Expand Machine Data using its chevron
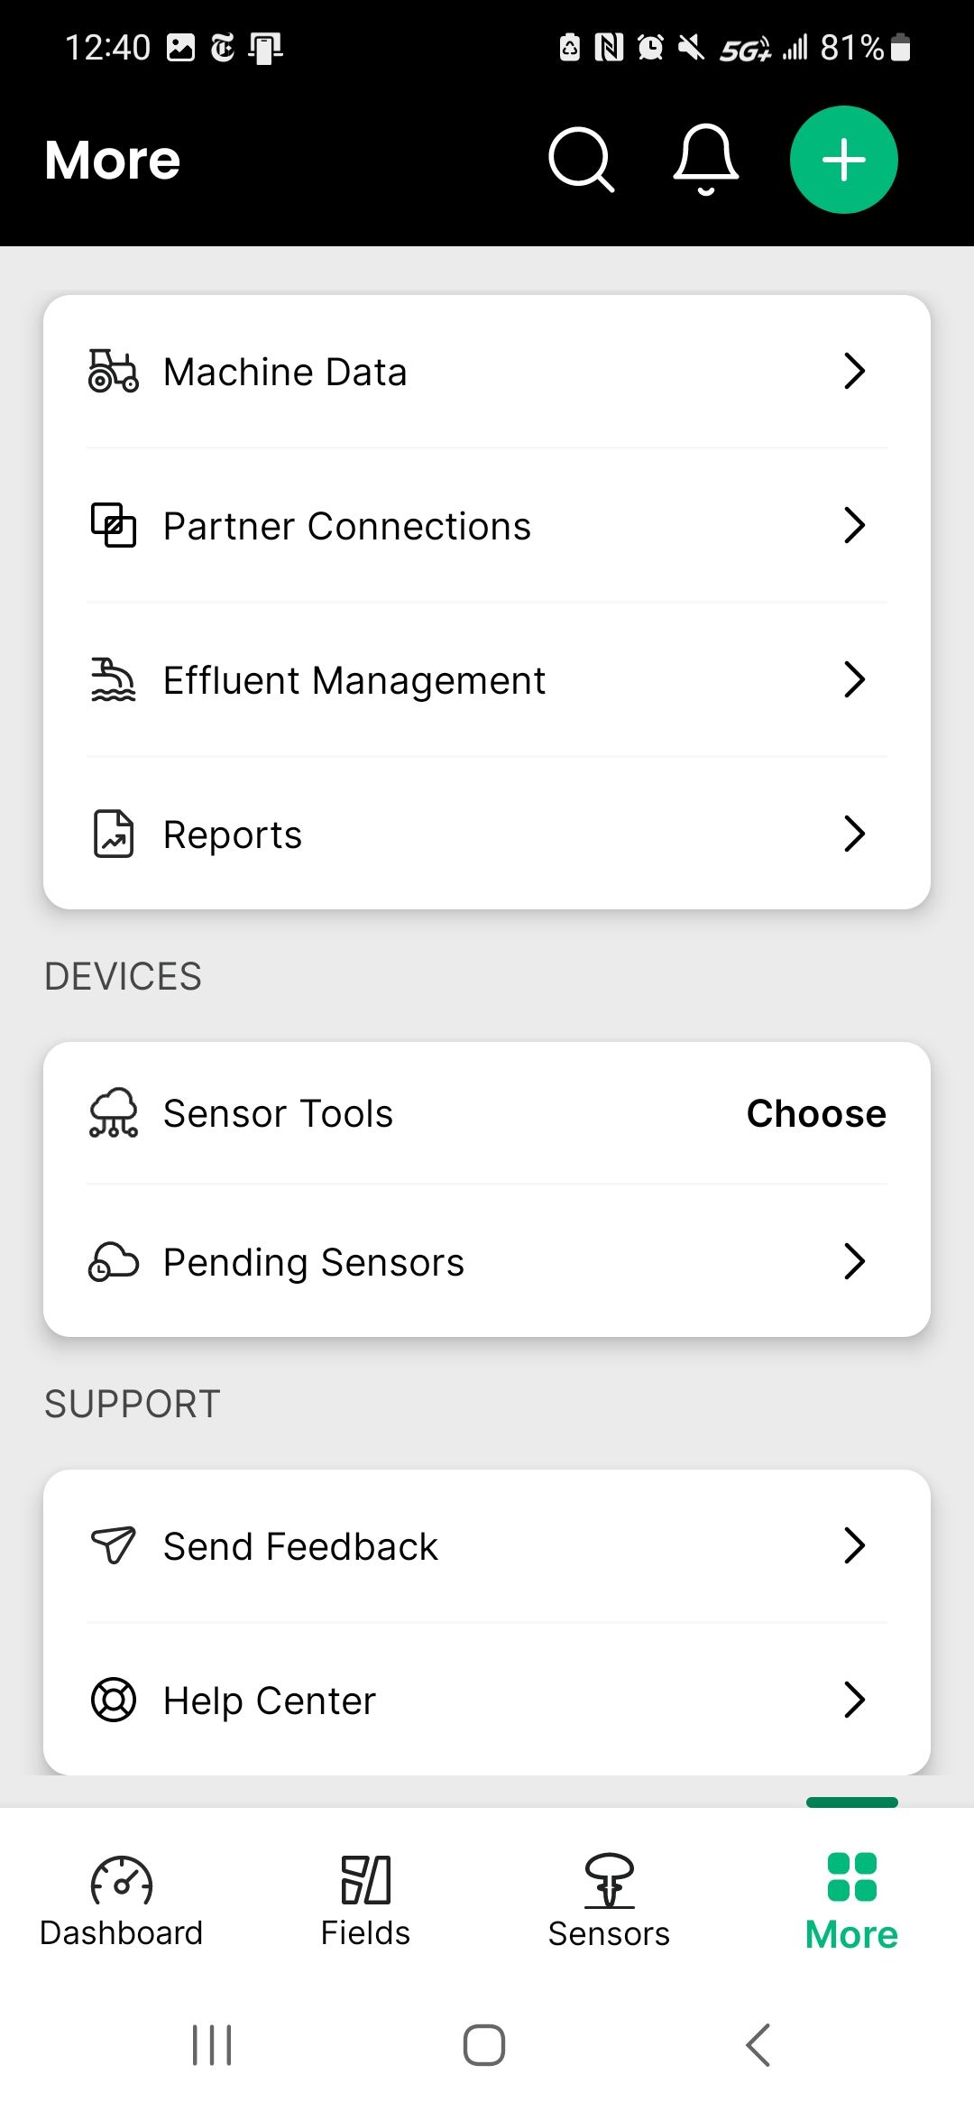The height and width of the screenshot is (2111, 974). [x=854, y=371]
